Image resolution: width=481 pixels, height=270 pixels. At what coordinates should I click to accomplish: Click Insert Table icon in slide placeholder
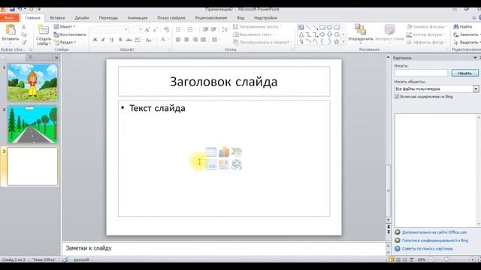tap(210, 151)
